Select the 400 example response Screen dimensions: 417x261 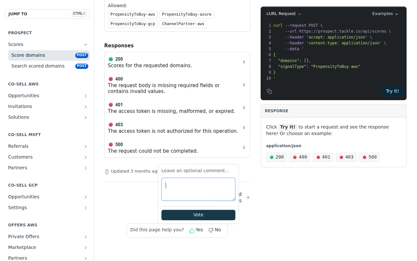click(300, 157)
